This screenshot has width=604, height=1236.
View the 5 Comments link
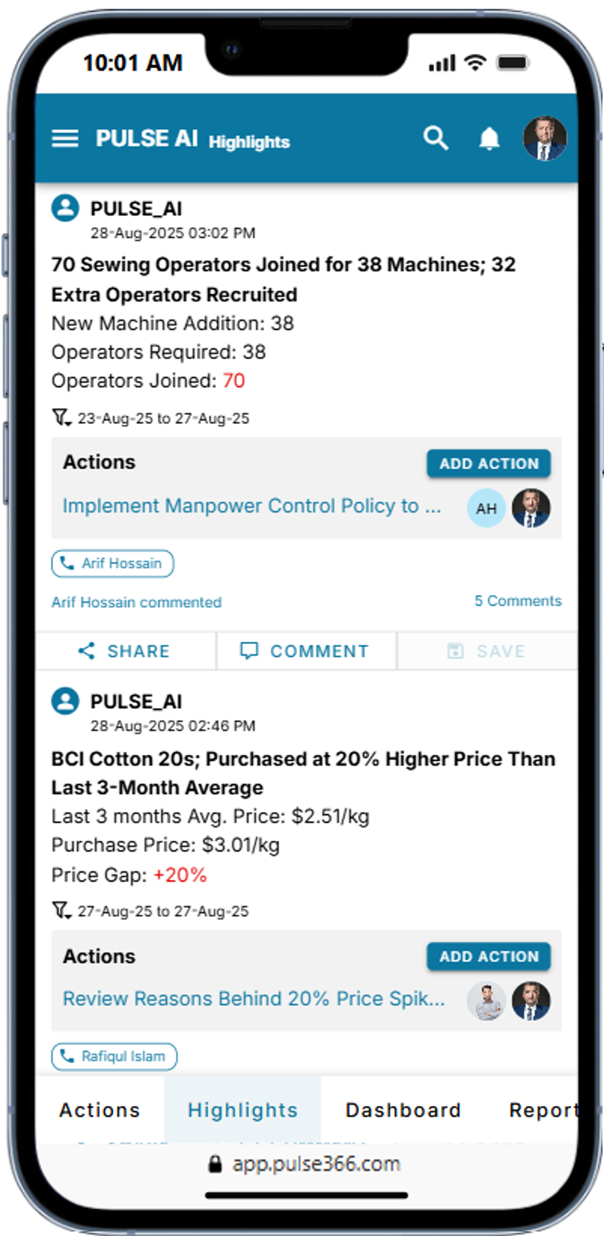tap(517, 601)
